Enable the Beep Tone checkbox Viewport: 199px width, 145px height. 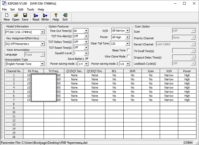[x=128, y=50]
